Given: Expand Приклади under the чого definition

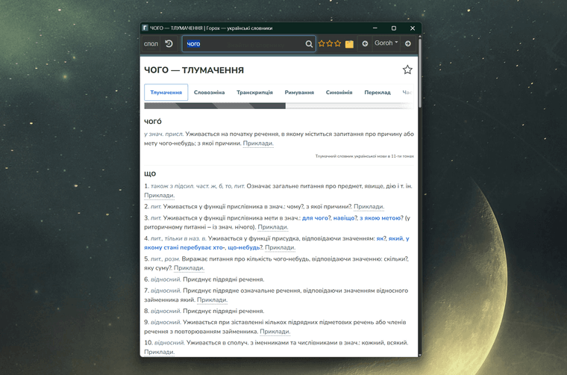Looking at the screenshot, I should [258, 143].
